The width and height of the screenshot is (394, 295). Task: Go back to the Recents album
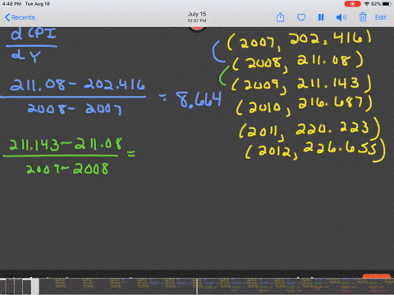coord(20,17)
